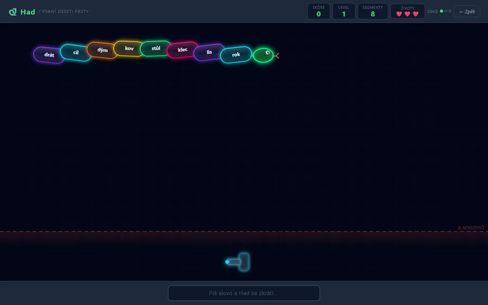Click the snake segment labeled cíl
Screen dimensions: 488x305
click(x=75, y=52)
